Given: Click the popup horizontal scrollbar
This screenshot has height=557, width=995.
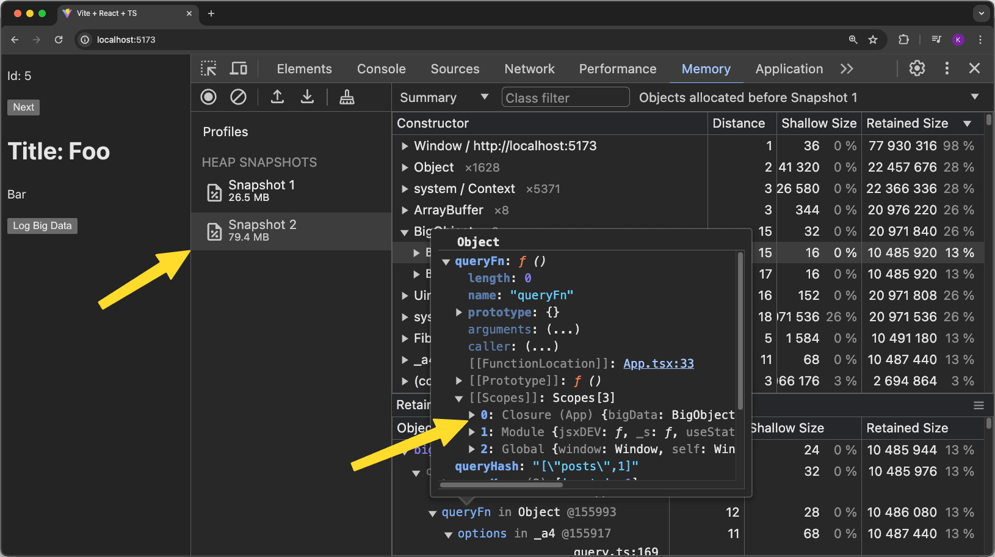Looking at the screenshot, I should pyautogui.click(x=501, y=485).
